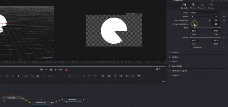This screenshot has width=228, height=107.
Task: Select the Polygon mask tool
Action: point(70,76)
